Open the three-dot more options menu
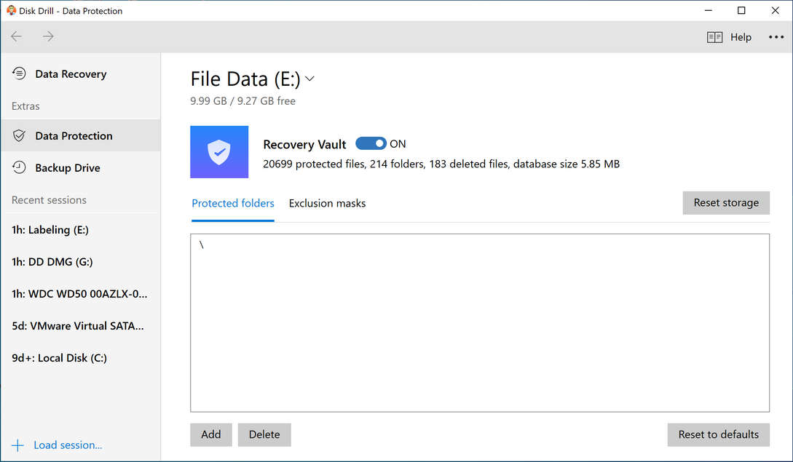Screen dimensions: 793x462 776,37
